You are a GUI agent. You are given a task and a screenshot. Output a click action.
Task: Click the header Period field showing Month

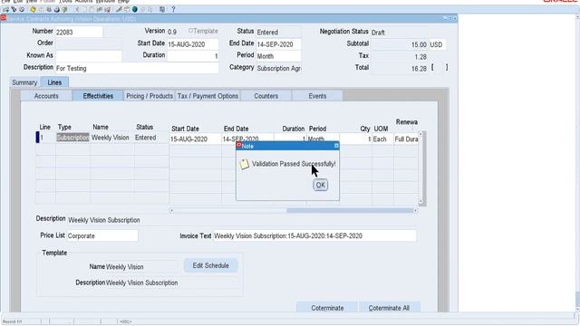tap(278, 56)
